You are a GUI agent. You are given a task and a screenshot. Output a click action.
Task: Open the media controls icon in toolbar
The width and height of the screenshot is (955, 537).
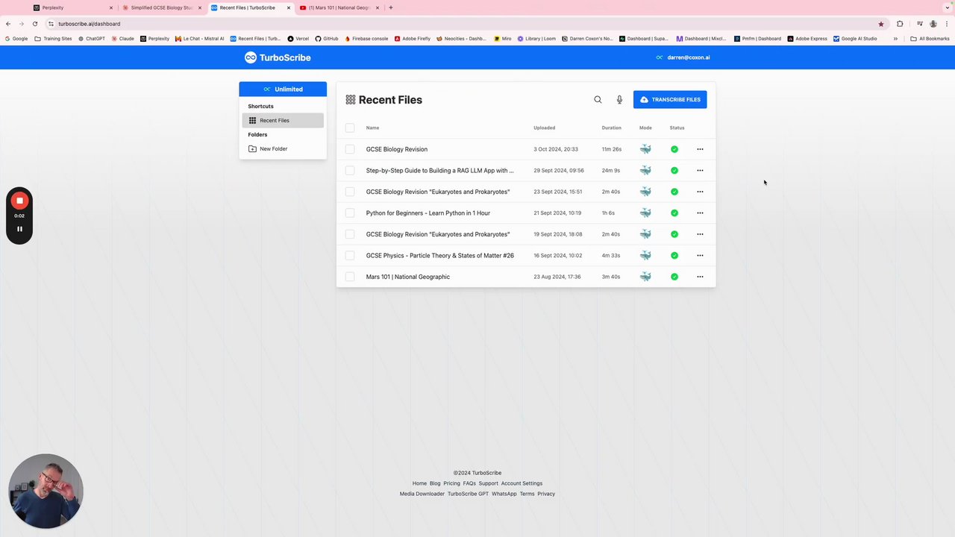click(920, 24)
